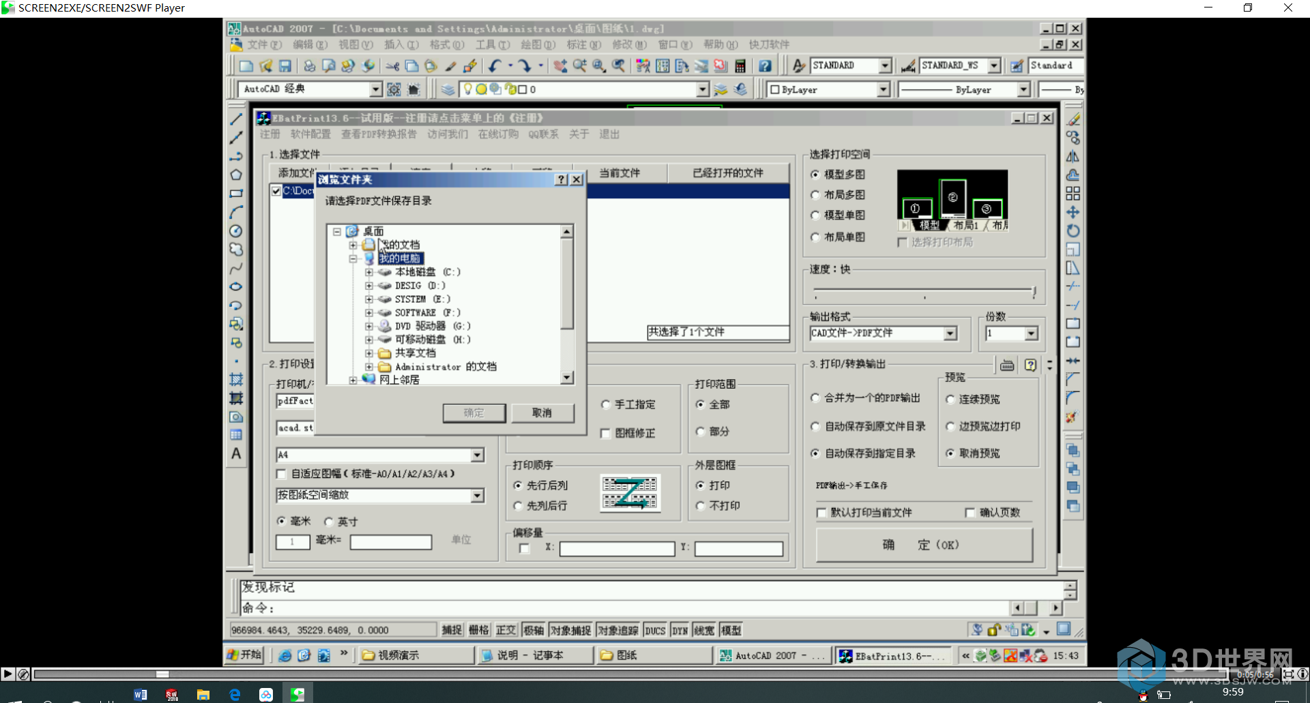This screenshot has height=703, width=1310.
Task: Click the printer icon in EBatPrint section 3
Action: (1007, 365)
